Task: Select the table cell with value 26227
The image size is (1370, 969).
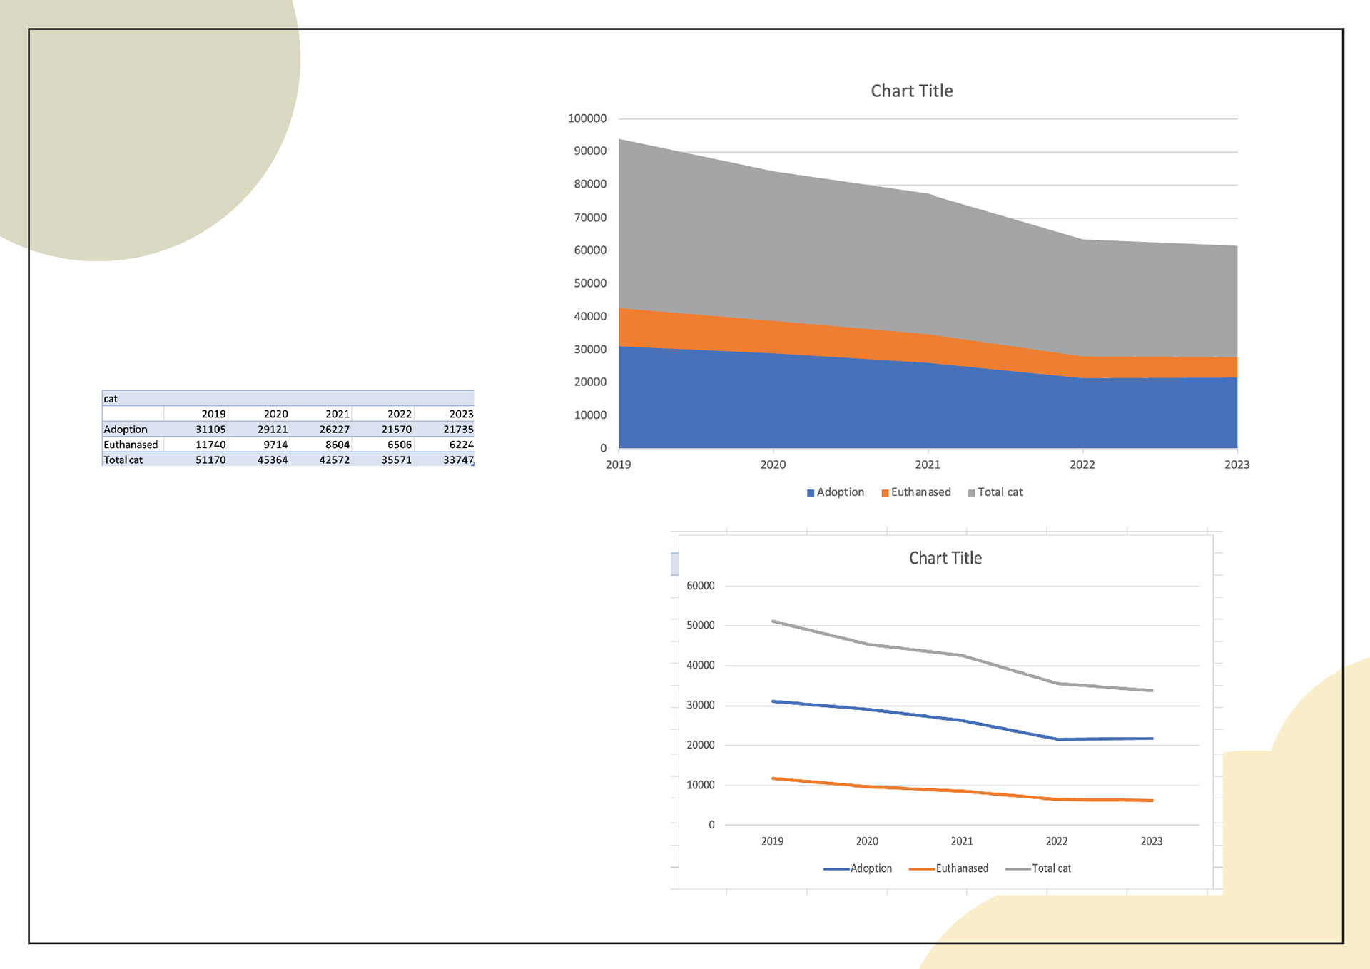Action: tap(321, 429)
